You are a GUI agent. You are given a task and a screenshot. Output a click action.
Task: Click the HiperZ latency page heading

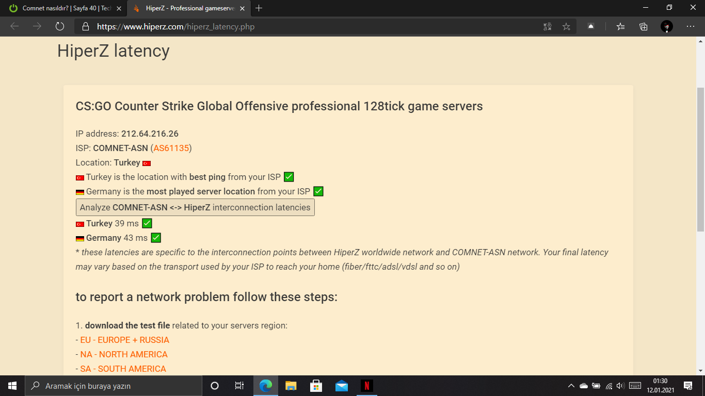coord(114,51)
